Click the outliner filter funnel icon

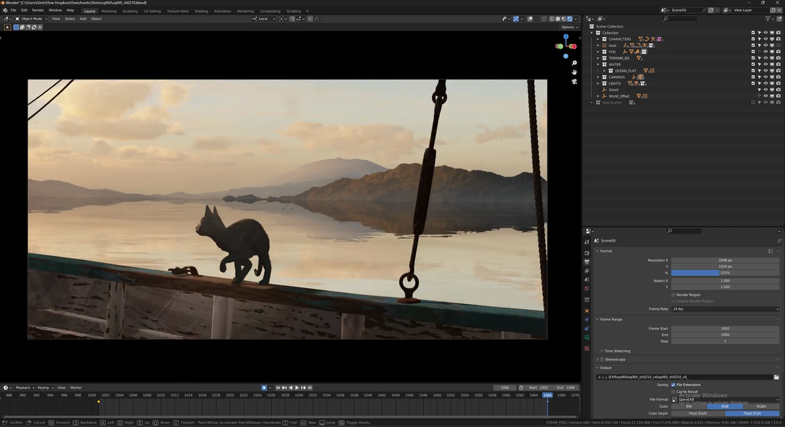tap(769, 18)
